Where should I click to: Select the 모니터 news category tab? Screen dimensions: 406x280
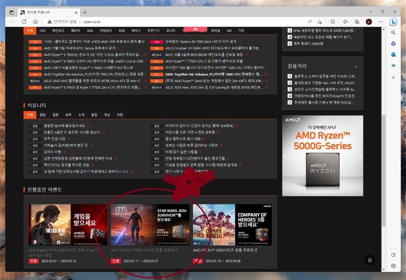pyautogui.click(x=171, y=30)
